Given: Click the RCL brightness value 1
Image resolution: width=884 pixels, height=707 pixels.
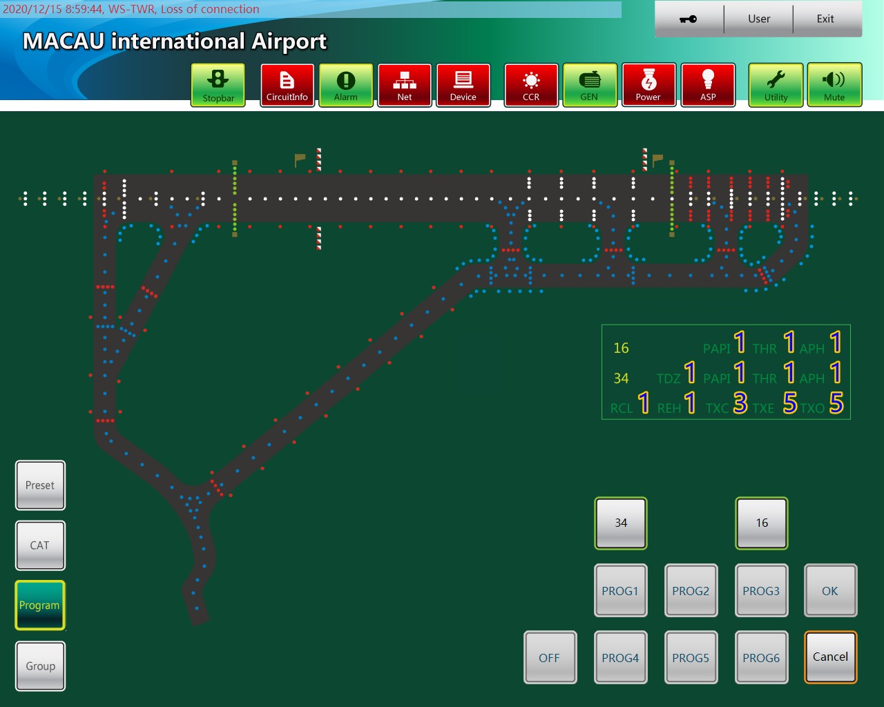Looking at the screenshot, I should click(644, 403).
